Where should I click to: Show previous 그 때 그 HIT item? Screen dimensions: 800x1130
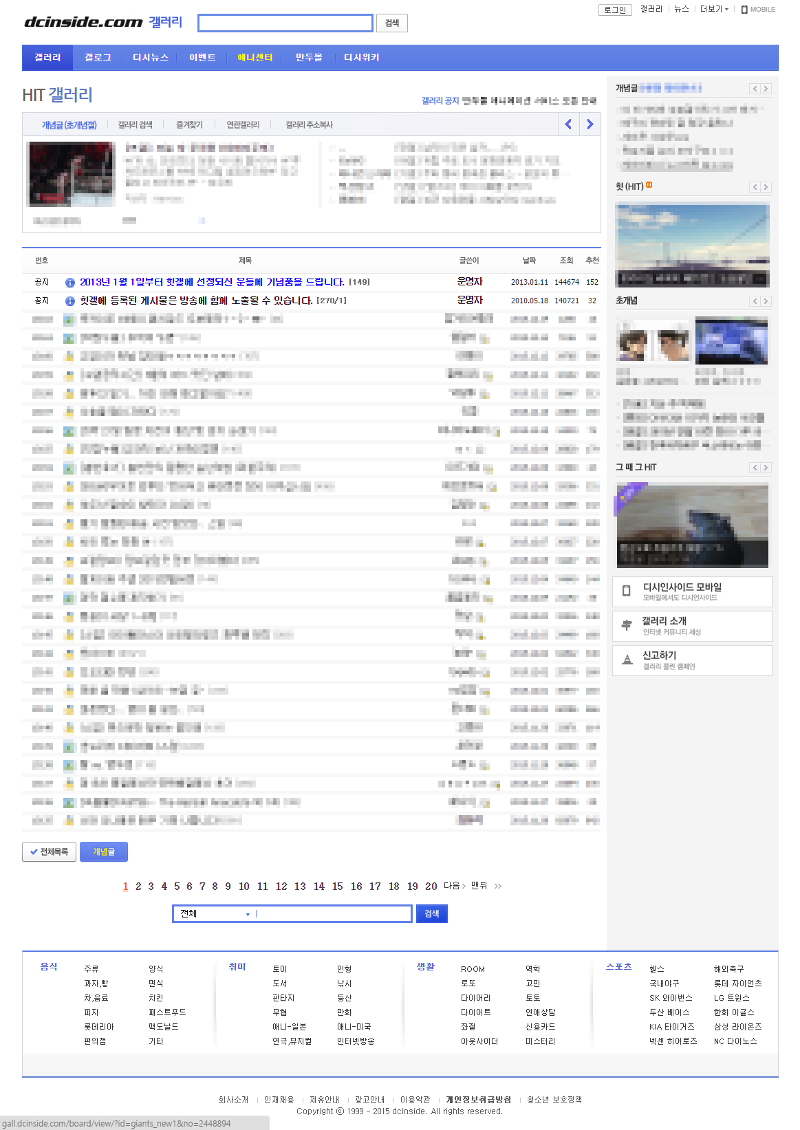coord(755,468)
